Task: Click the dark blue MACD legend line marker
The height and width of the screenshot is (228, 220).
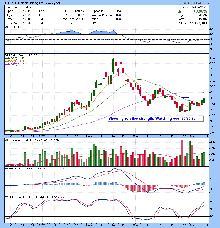Action: click(6, 169)
